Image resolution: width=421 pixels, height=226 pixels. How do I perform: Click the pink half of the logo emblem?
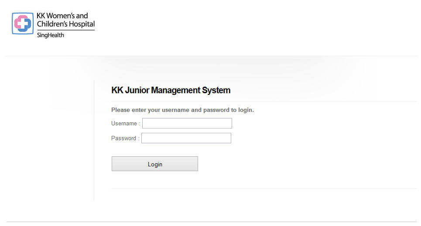(x=18, y=21)
